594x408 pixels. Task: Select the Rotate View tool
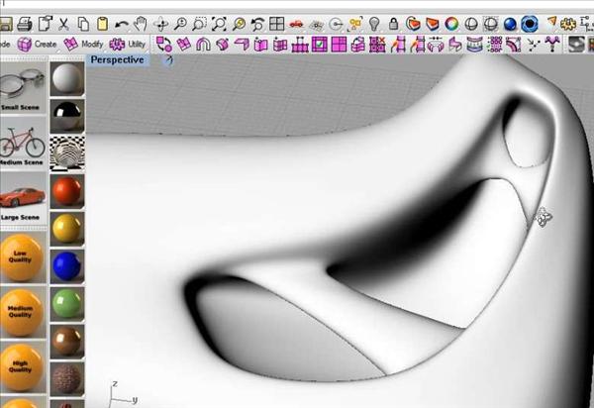161,25
